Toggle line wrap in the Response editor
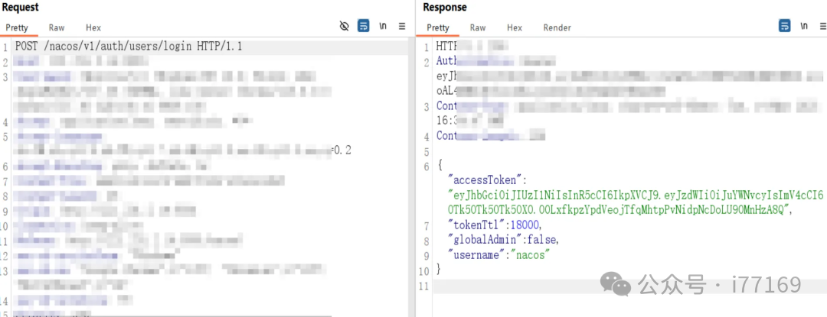 click(x=784, y=26)
